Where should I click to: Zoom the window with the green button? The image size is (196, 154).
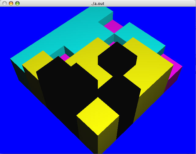(17, 3)
